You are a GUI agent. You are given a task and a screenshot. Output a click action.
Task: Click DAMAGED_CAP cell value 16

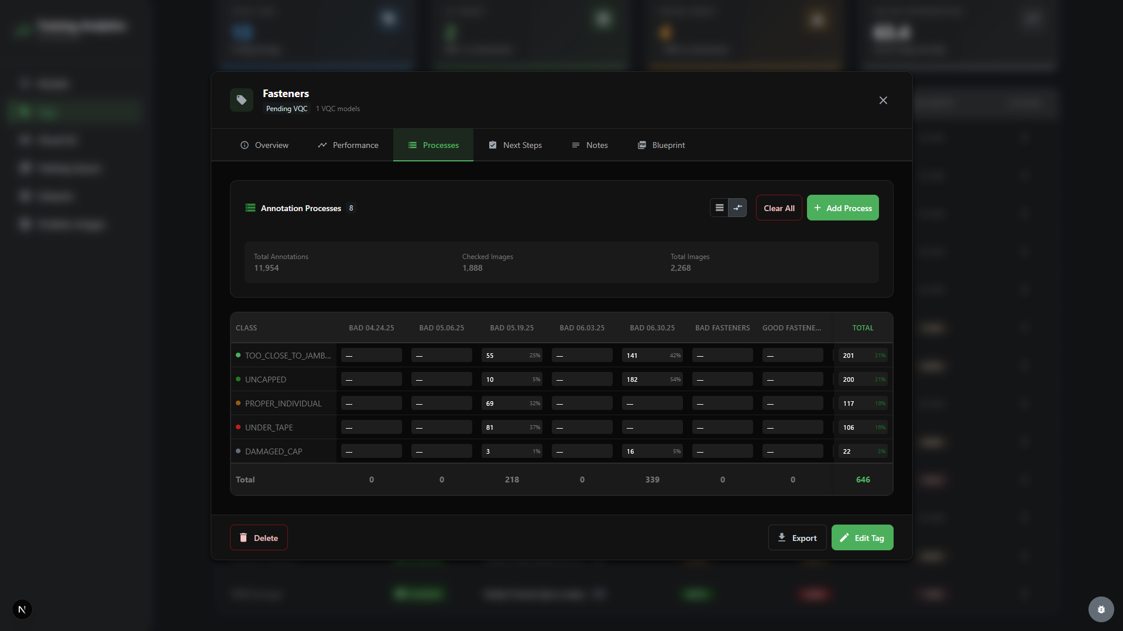(x=652, y=451)
